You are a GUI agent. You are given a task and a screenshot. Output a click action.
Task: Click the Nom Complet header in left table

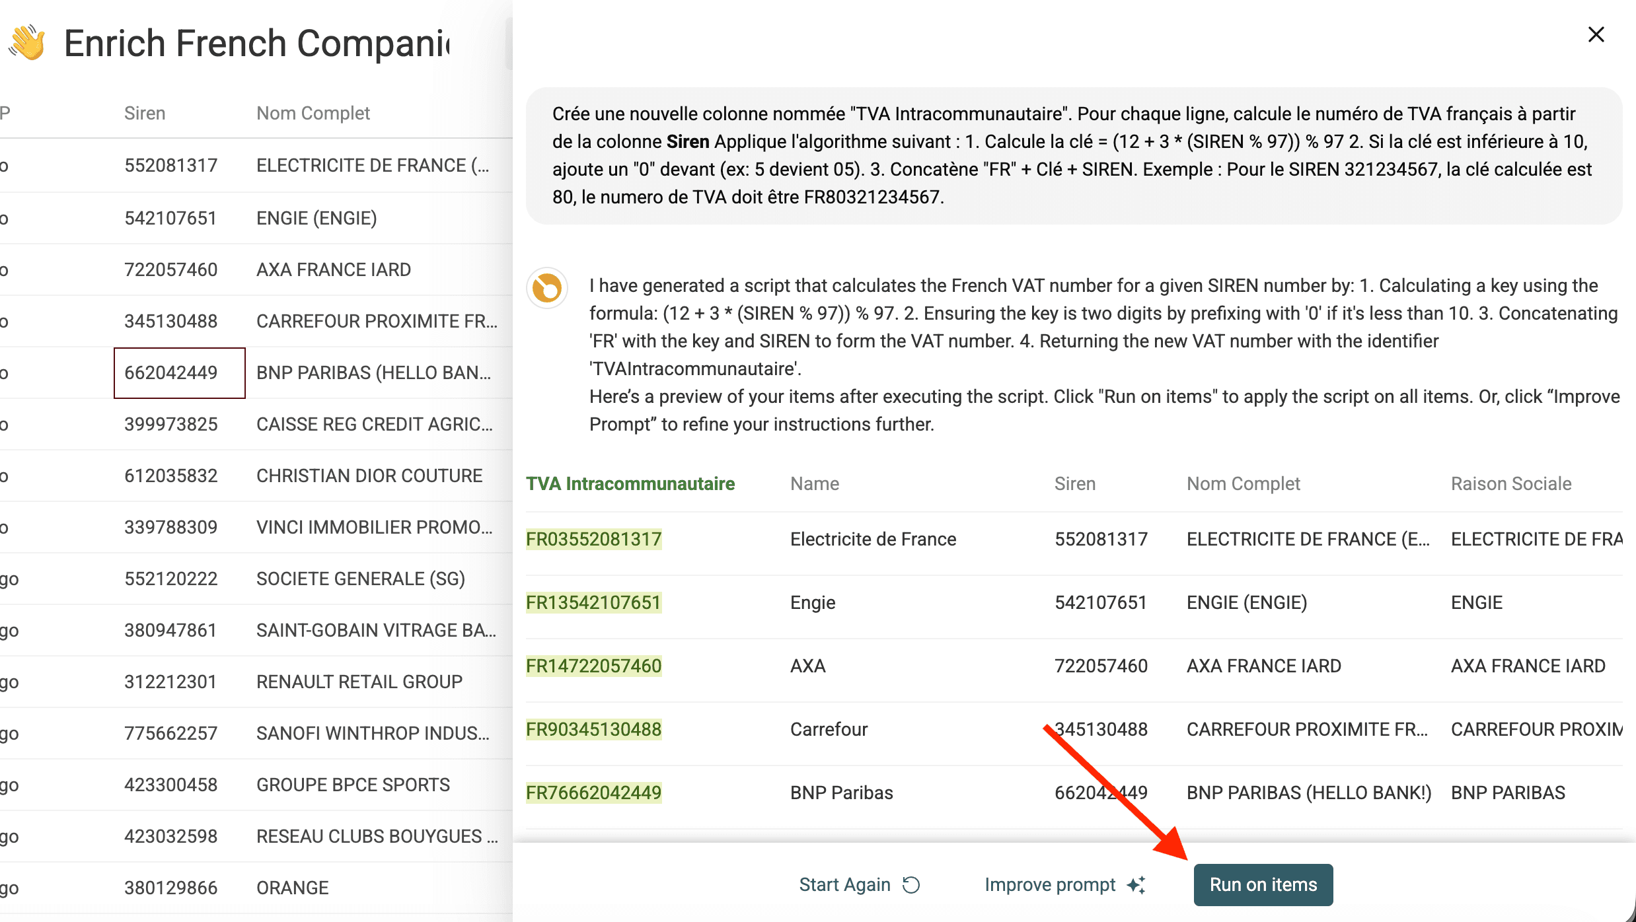313,113
